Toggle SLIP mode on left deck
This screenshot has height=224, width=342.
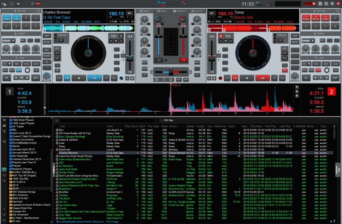(x=47, y=36)
